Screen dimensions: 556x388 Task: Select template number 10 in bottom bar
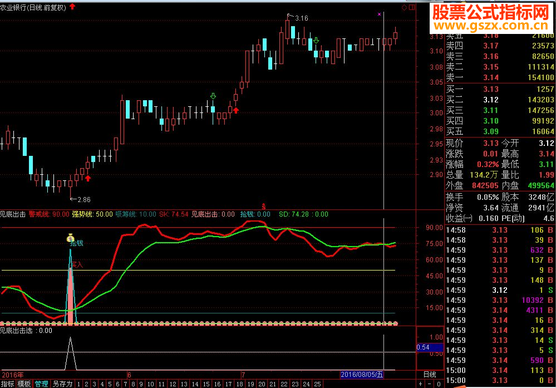tap(151, 384)
